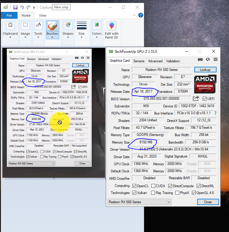This screenshot has height=232, width=229.
Task: Open the File menu in Paint
Action: [x=9, y=15]
